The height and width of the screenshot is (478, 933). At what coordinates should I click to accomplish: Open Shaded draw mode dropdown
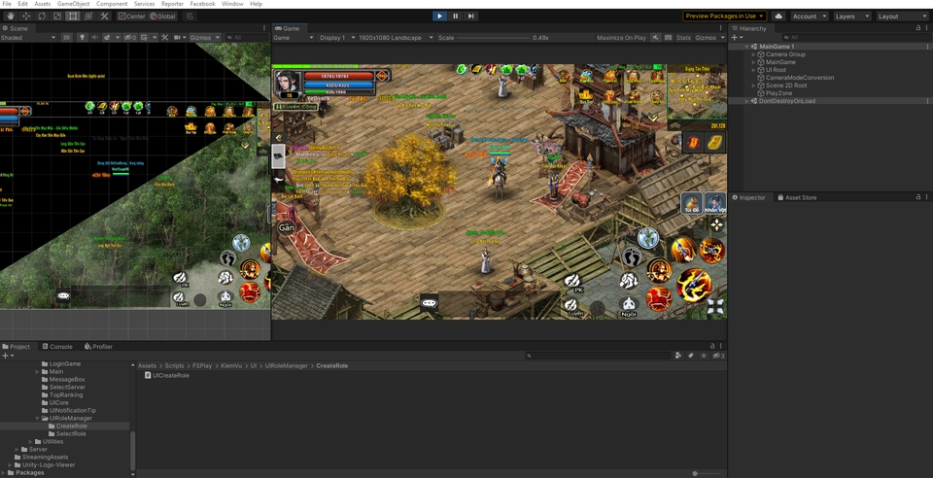click(28, 38)
